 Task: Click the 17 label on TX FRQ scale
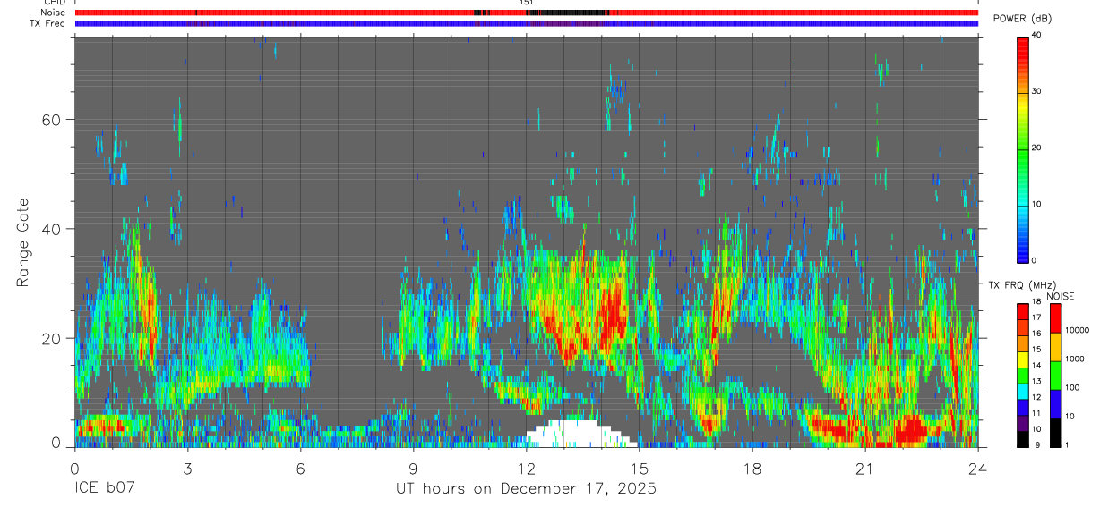click(x=1036, y=317)
